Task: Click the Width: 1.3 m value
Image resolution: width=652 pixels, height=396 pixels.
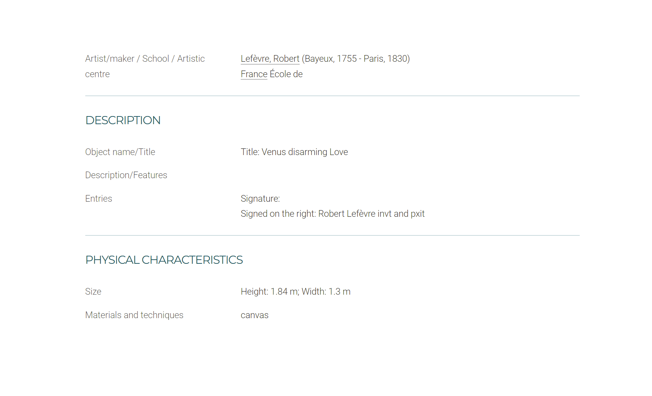Action: click(x=326, y=291)
